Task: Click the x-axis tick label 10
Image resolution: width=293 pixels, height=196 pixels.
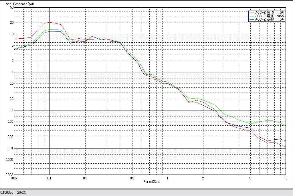Action: [x=285, y=178]
